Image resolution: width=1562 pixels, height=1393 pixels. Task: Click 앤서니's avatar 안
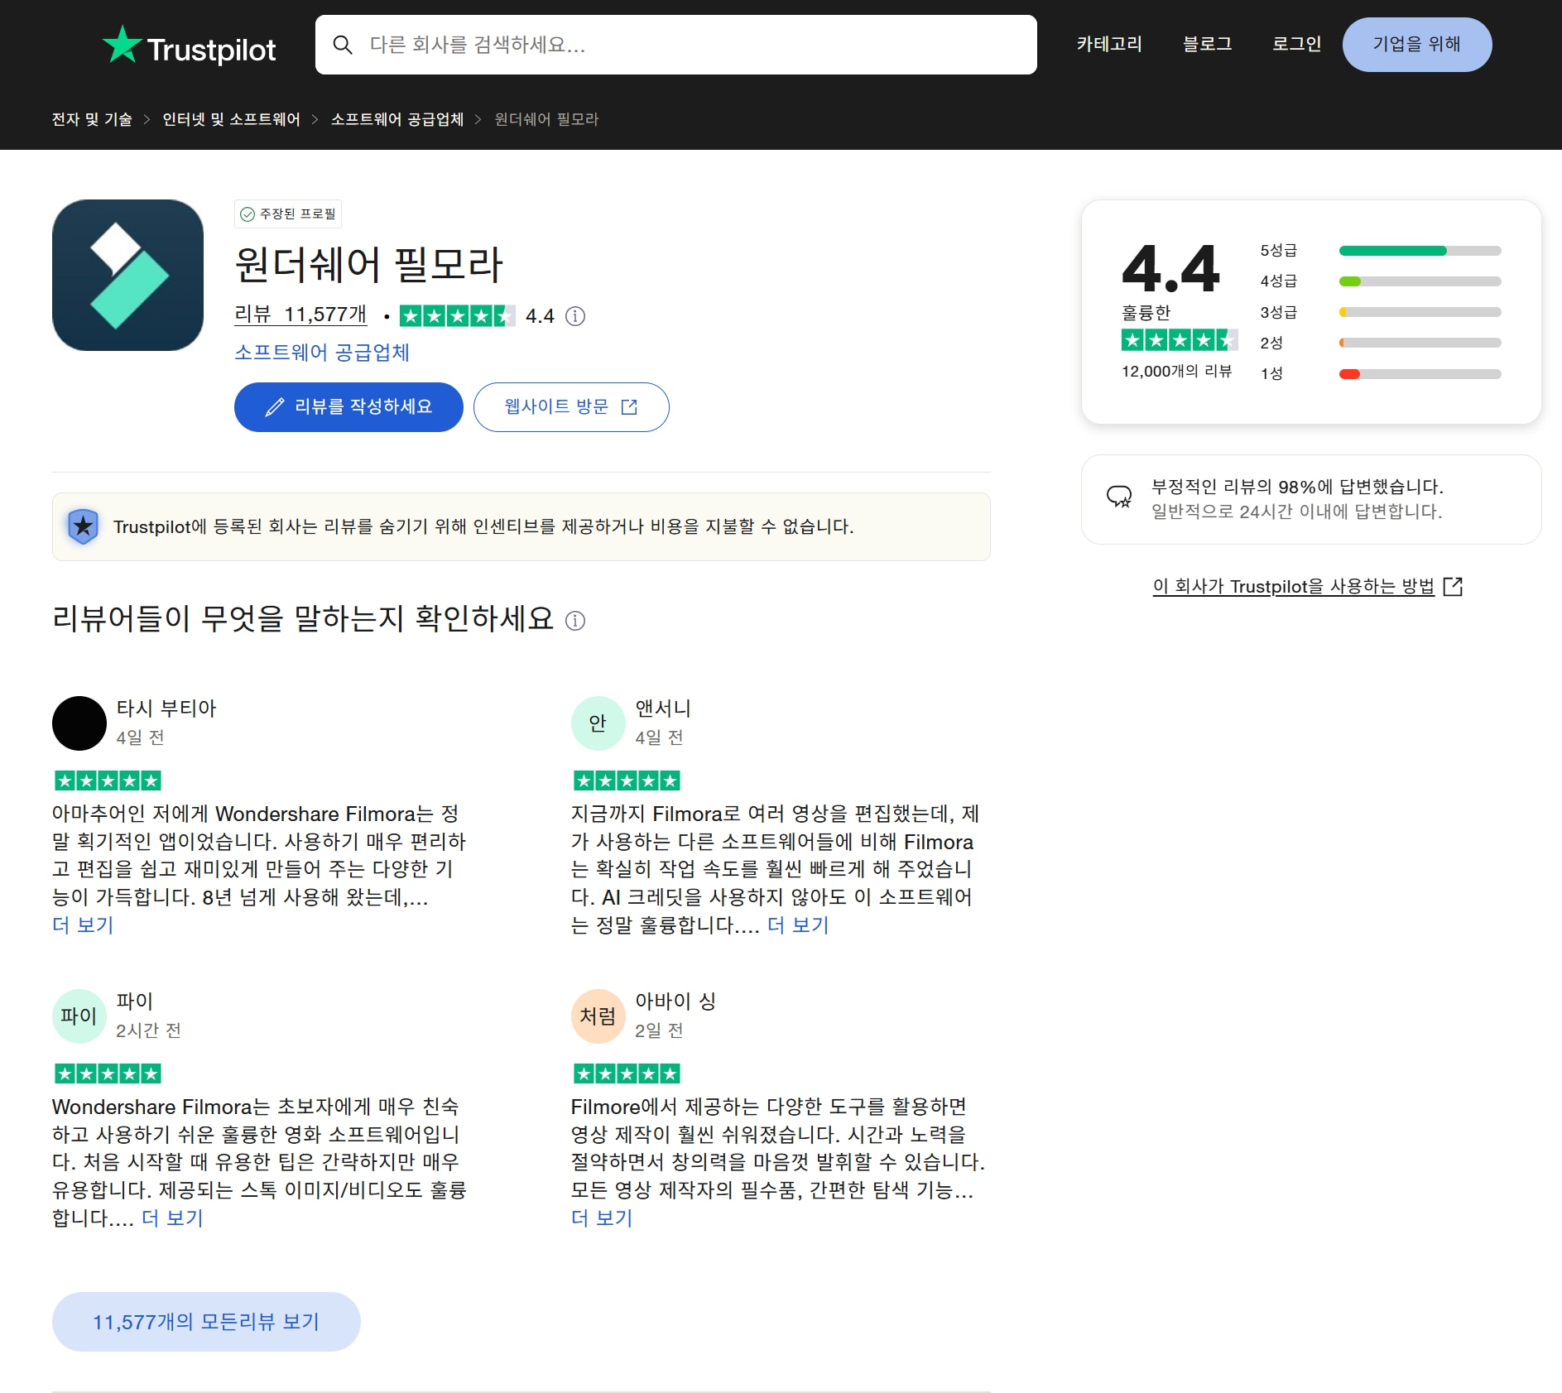pyautogui.click(x=598, y=723)
